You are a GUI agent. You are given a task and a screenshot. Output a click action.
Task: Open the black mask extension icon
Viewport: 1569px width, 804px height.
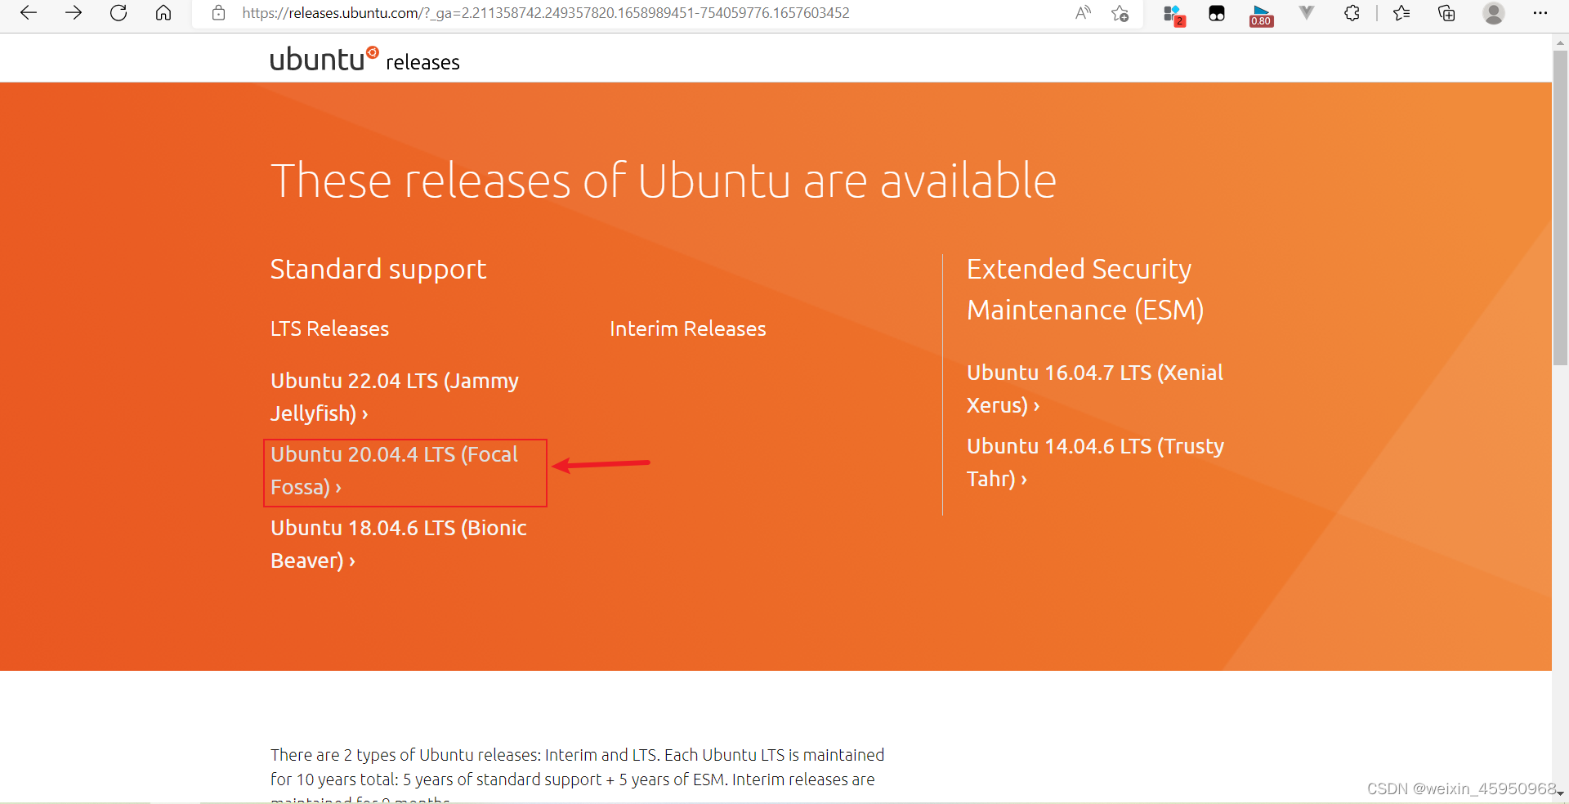pos(1217,13)
